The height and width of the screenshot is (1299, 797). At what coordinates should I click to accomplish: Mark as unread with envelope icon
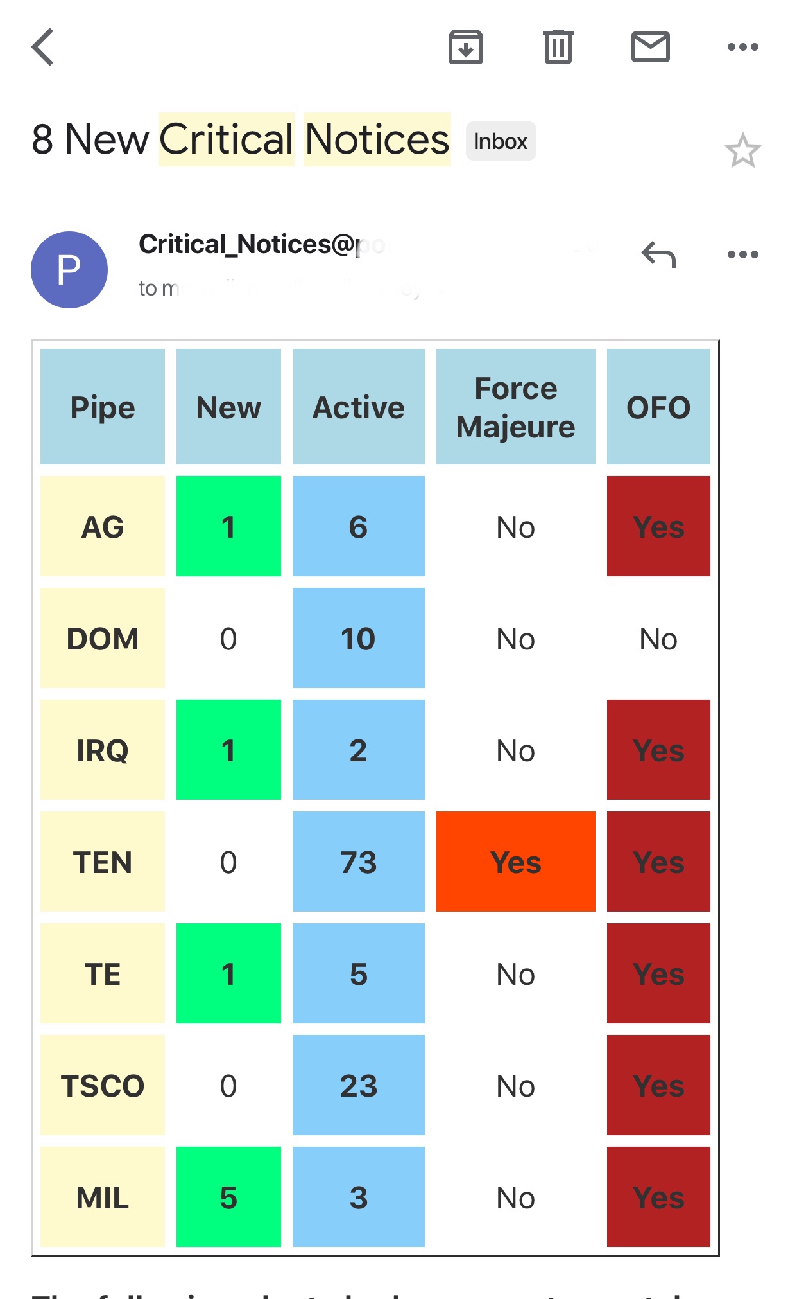click(651, 47)
